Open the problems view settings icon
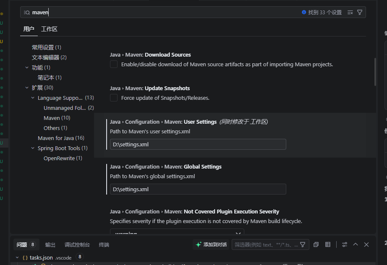This screenshot has width=387, height=265. 343,244
